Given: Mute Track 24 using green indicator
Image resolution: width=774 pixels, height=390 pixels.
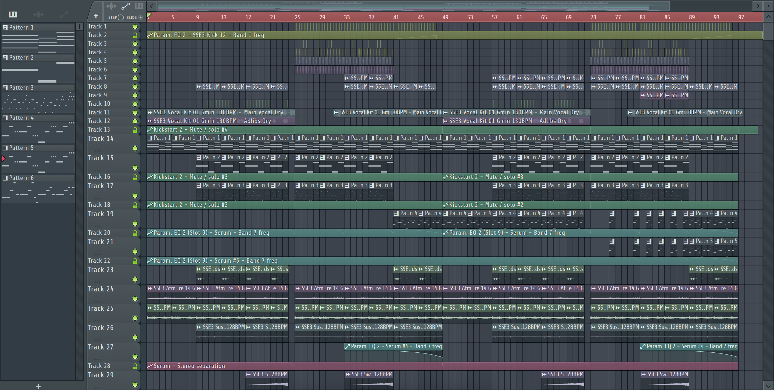Looking at the screenshot, I should (135, 299).
